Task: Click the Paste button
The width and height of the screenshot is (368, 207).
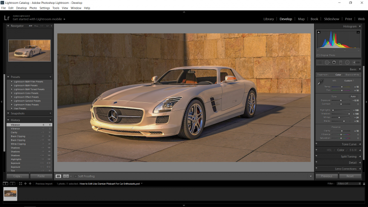Action: click(41, 176)
